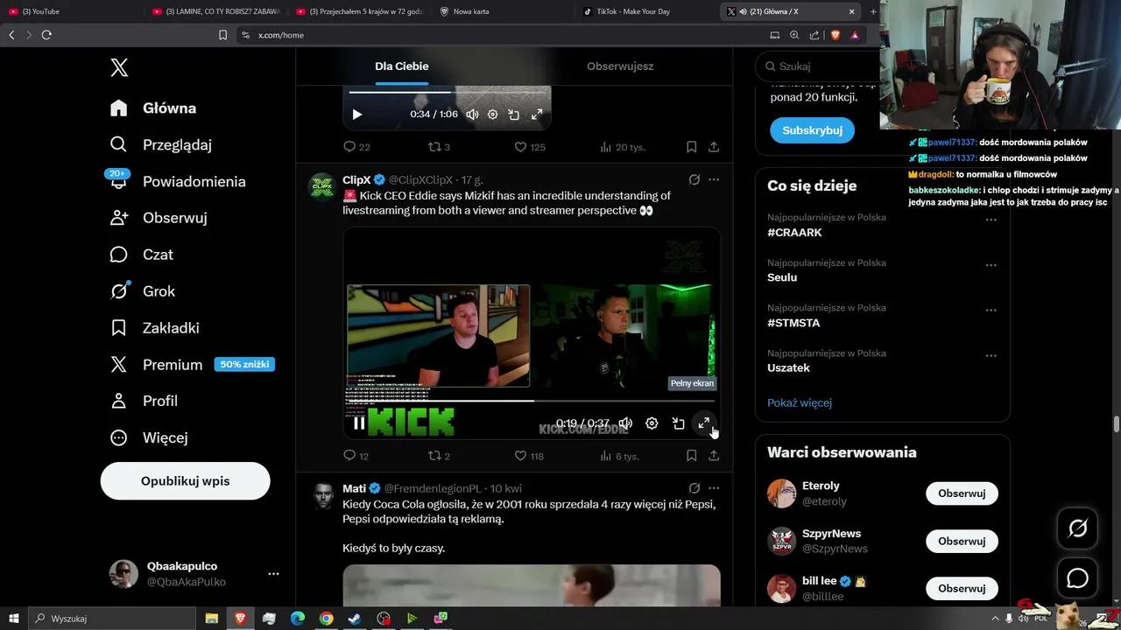Open options for #STMSTA trend
This screenshot has width=1121, height=630.
991,311
